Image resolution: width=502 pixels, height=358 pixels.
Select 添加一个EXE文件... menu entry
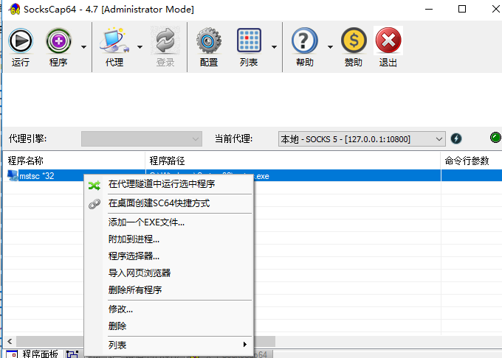pyautogui.click(x=146, y=222)
